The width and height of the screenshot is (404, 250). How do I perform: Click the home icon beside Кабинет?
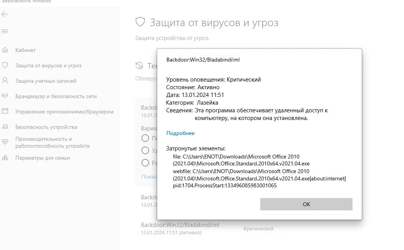[x=5, y=50]
